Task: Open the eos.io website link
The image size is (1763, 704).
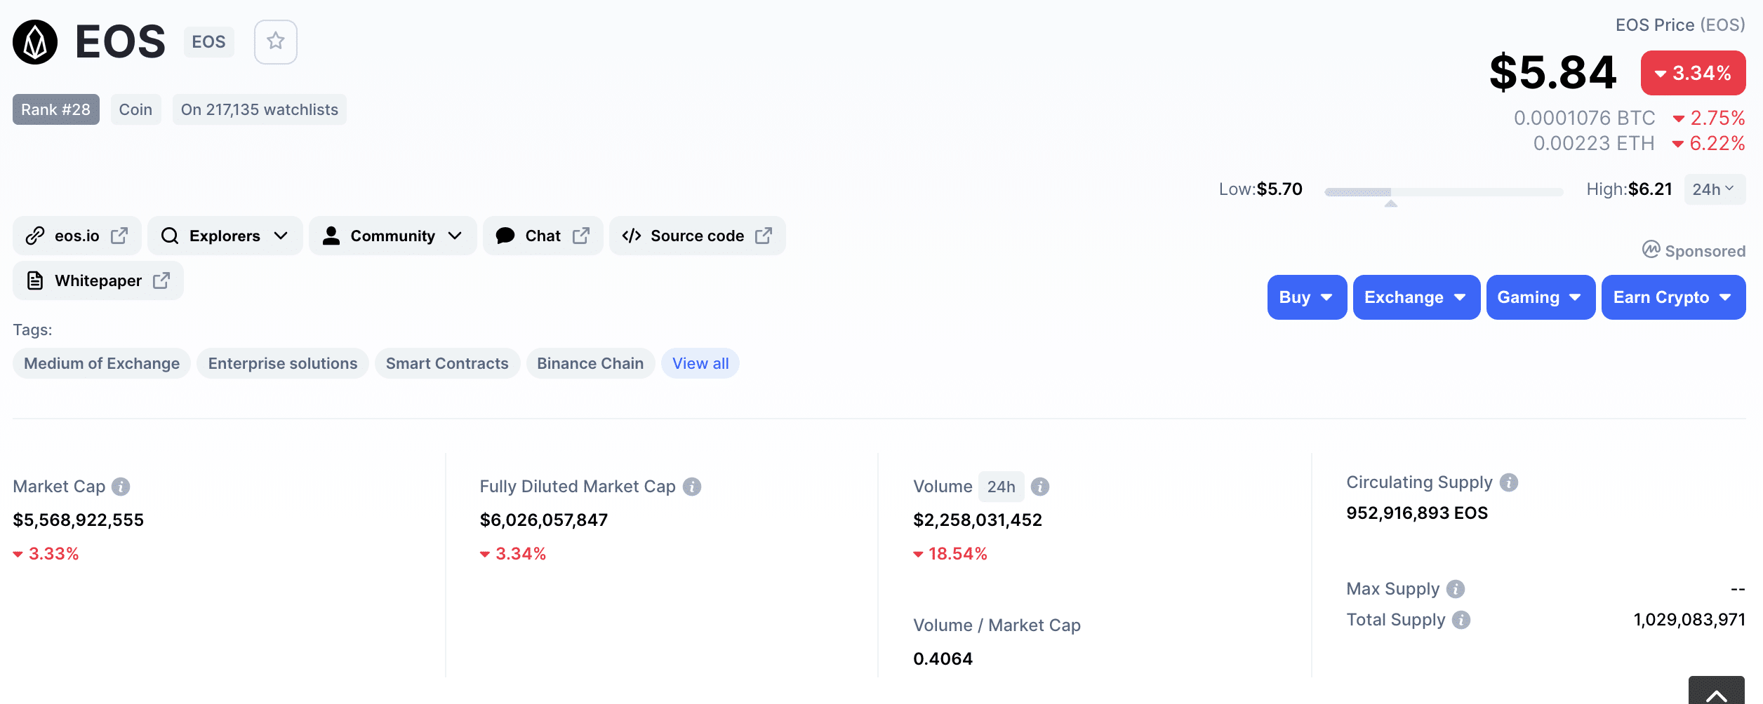Action: click(77, 236)
